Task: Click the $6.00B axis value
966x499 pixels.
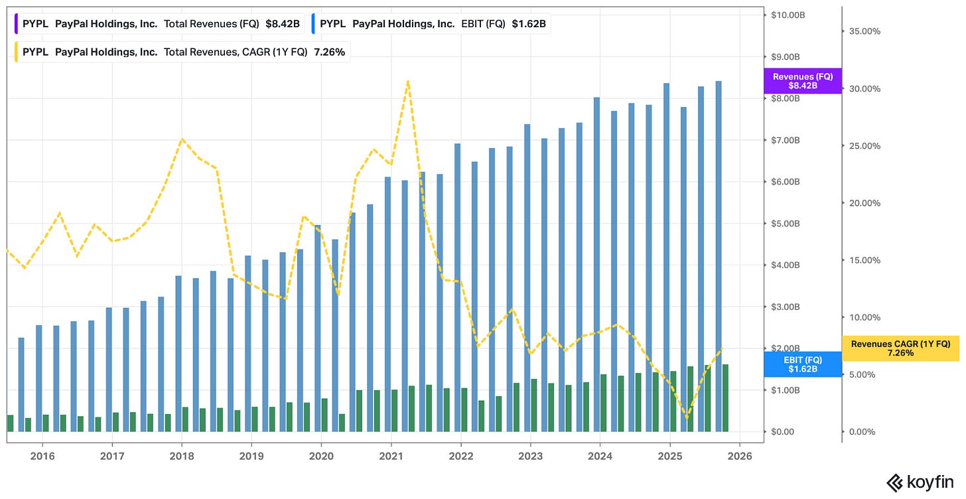Action: point(787,182)
